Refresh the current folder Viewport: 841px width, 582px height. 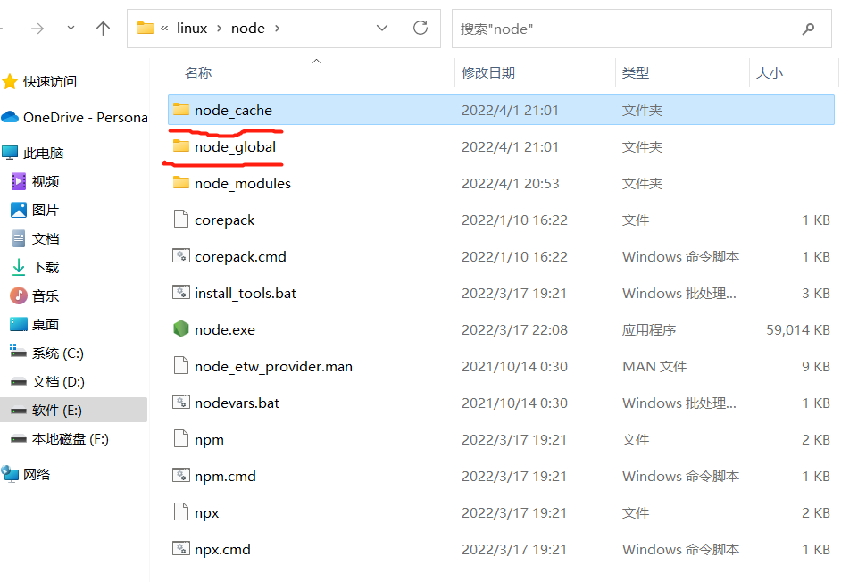point(420,28)
